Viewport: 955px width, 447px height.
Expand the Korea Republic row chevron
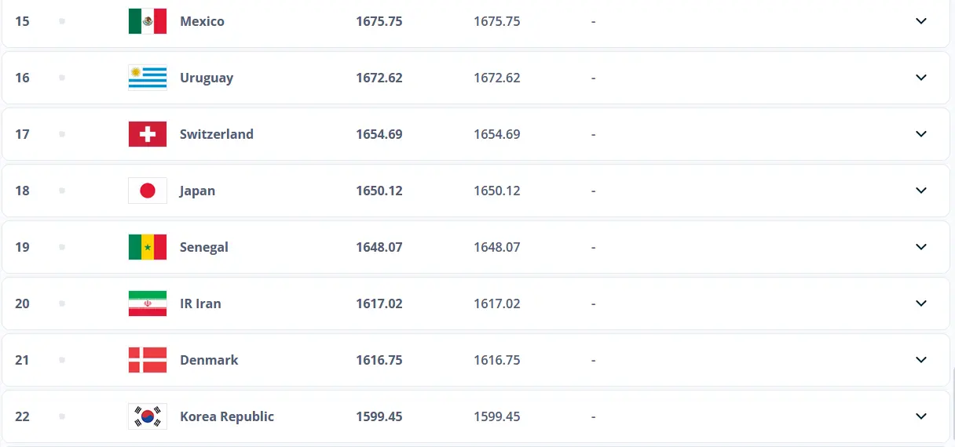(x=921, y=416)
